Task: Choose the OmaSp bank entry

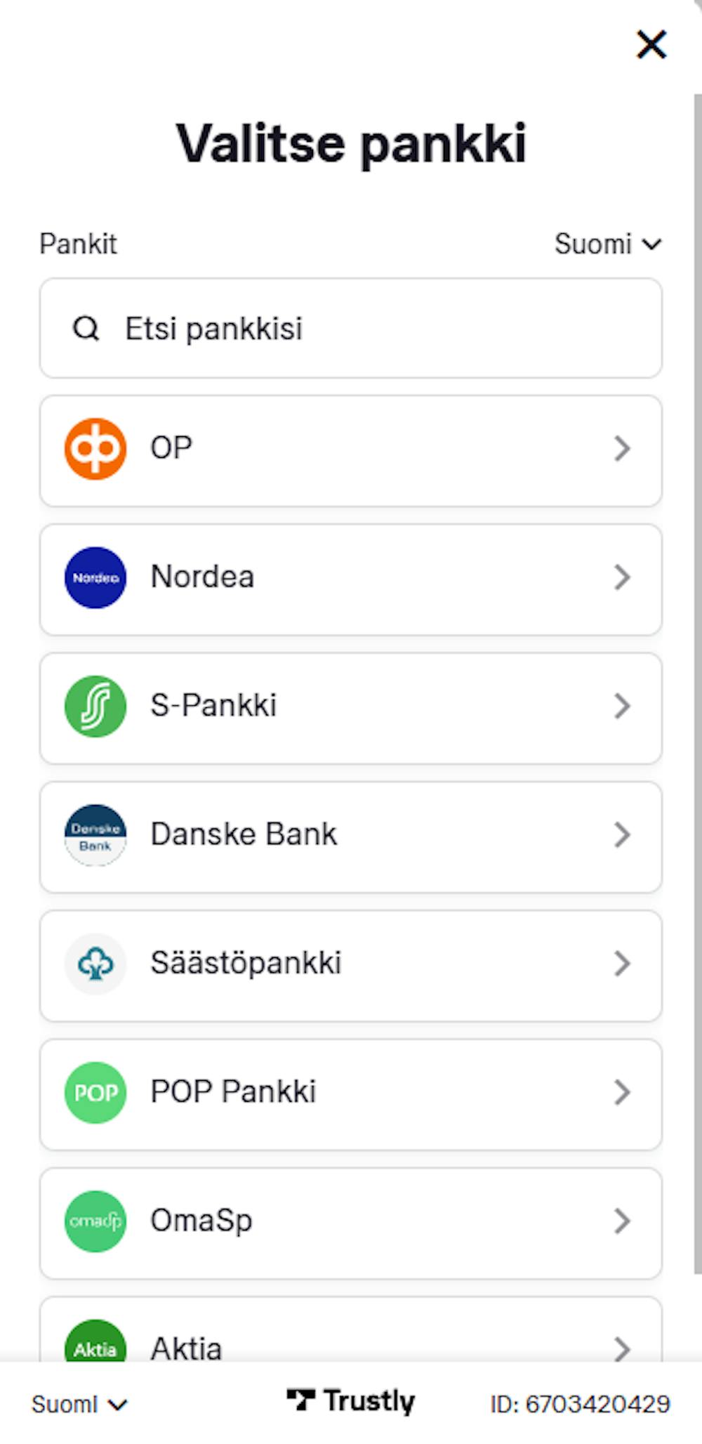Action: [351, 1223]
